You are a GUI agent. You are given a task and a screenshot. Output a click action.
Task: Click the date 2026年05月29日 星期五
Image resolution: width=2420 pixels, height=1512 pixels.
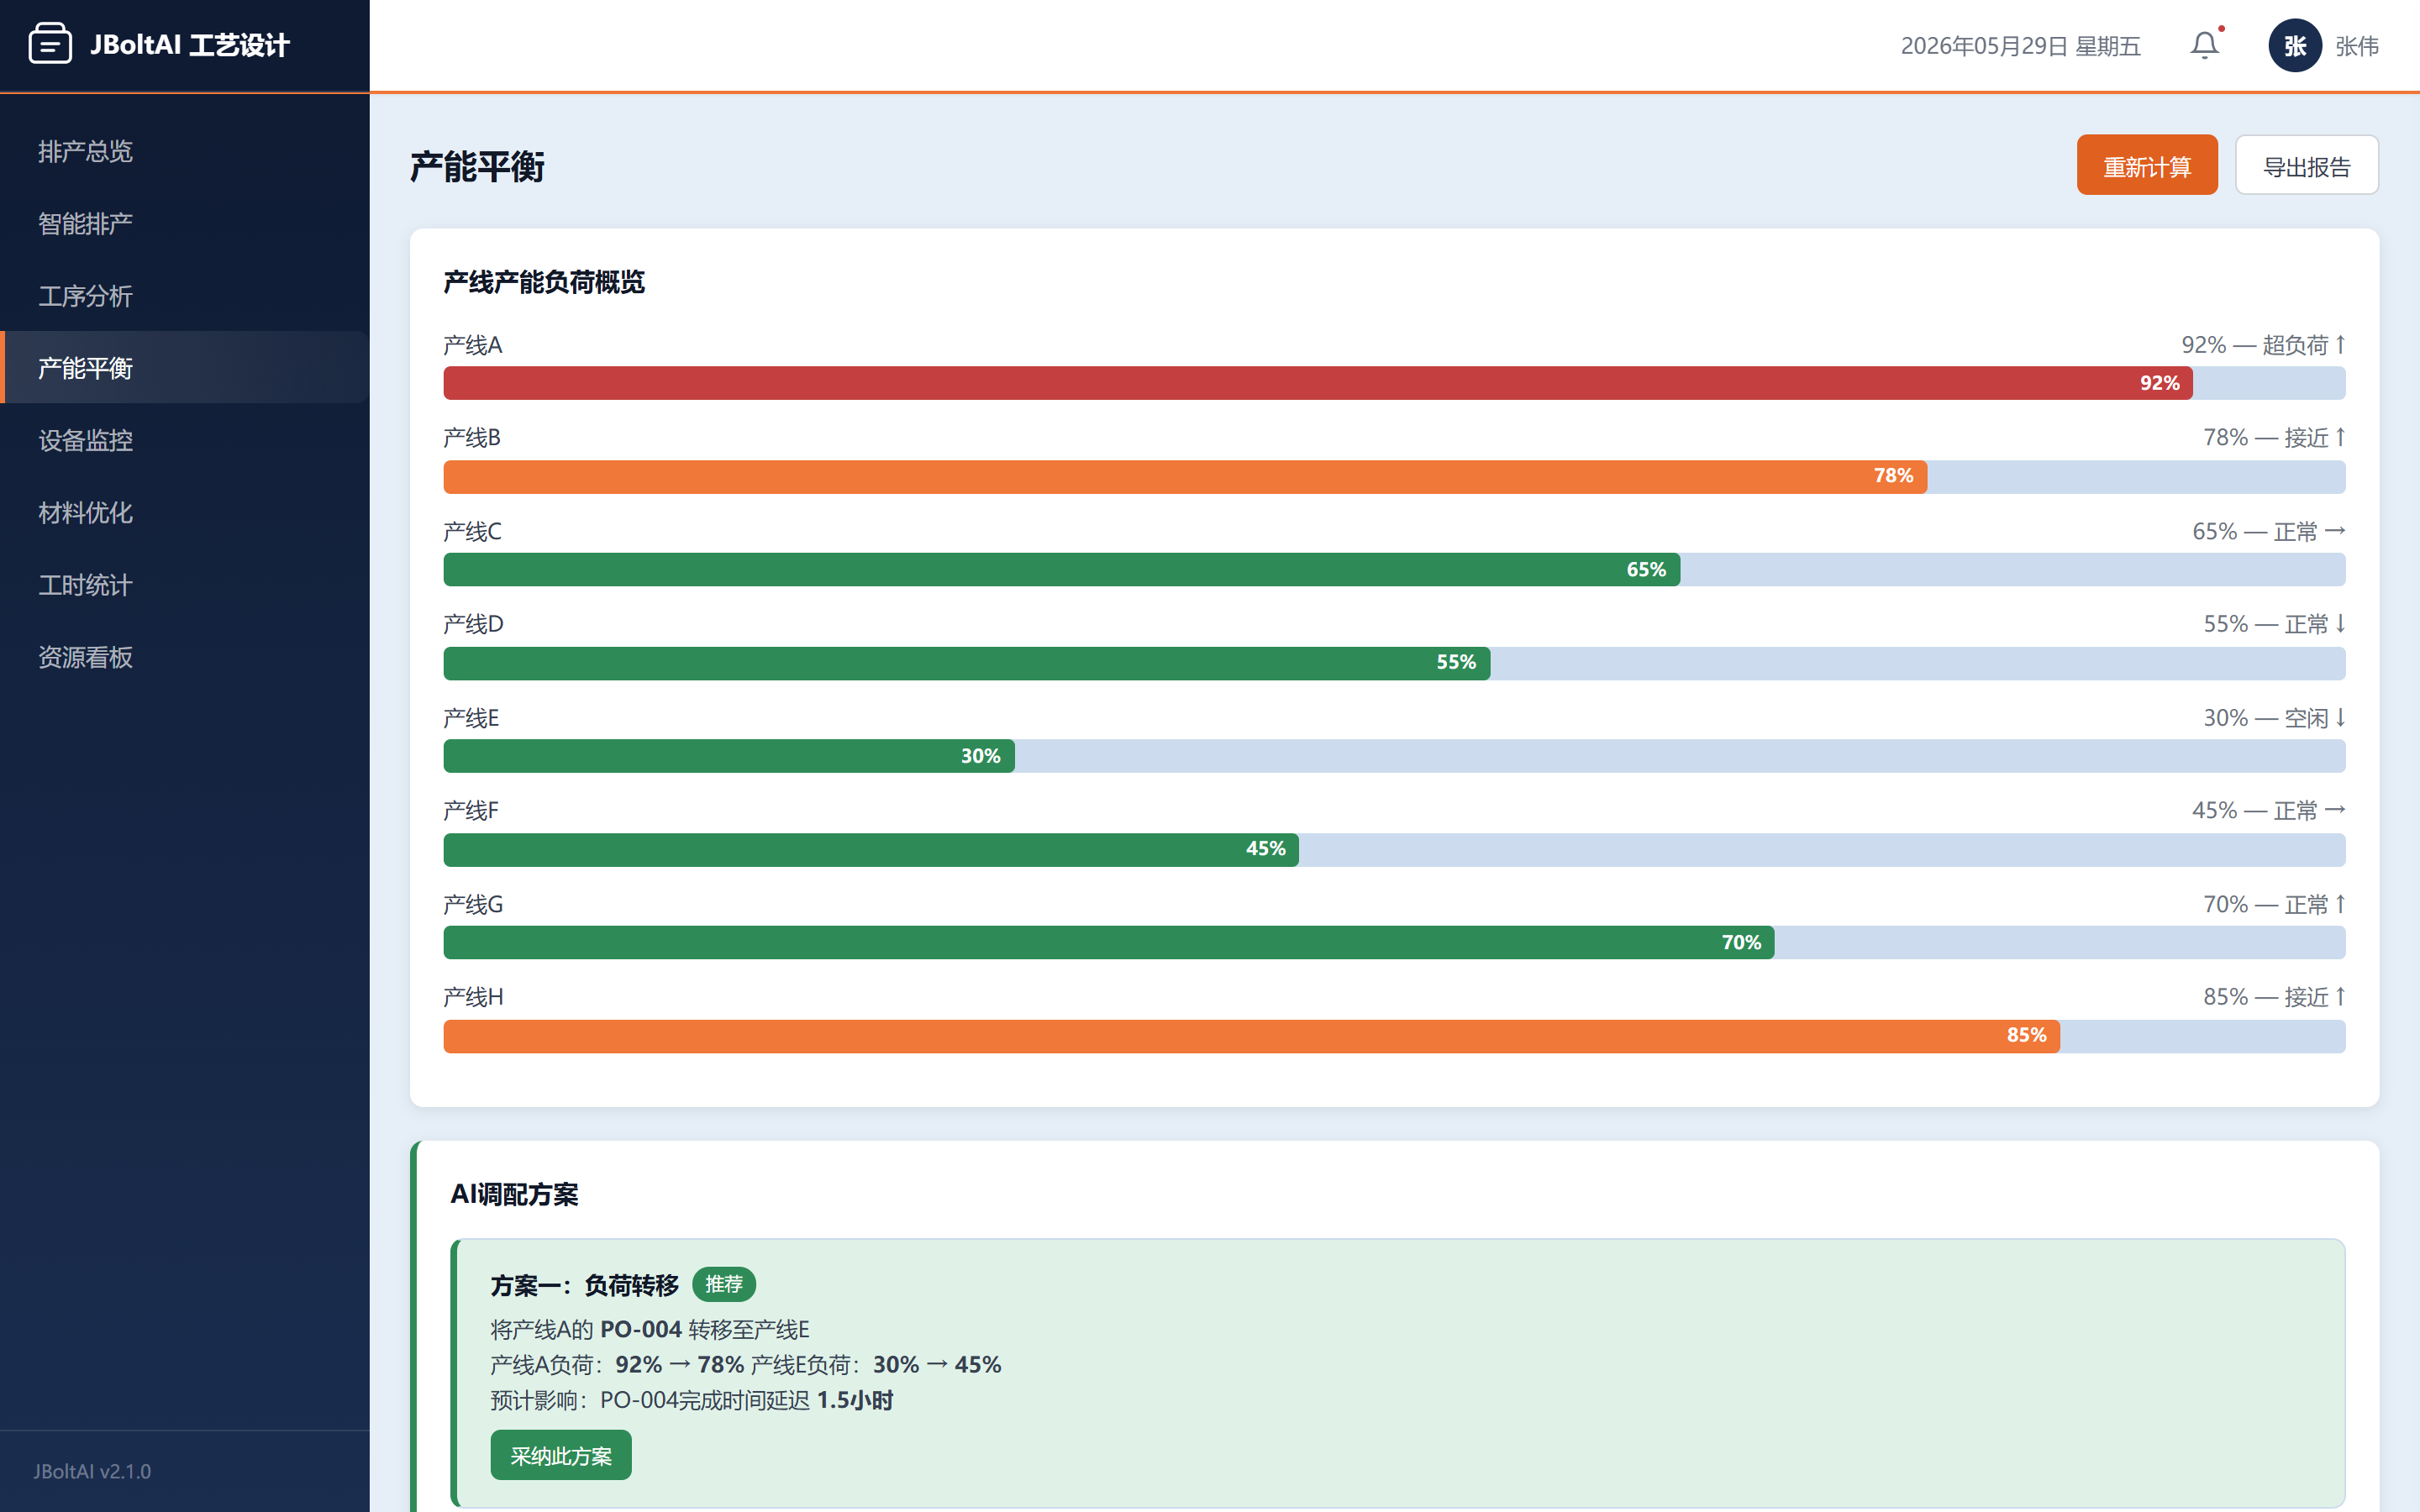pyautogui.click(x=2020, y=46)
